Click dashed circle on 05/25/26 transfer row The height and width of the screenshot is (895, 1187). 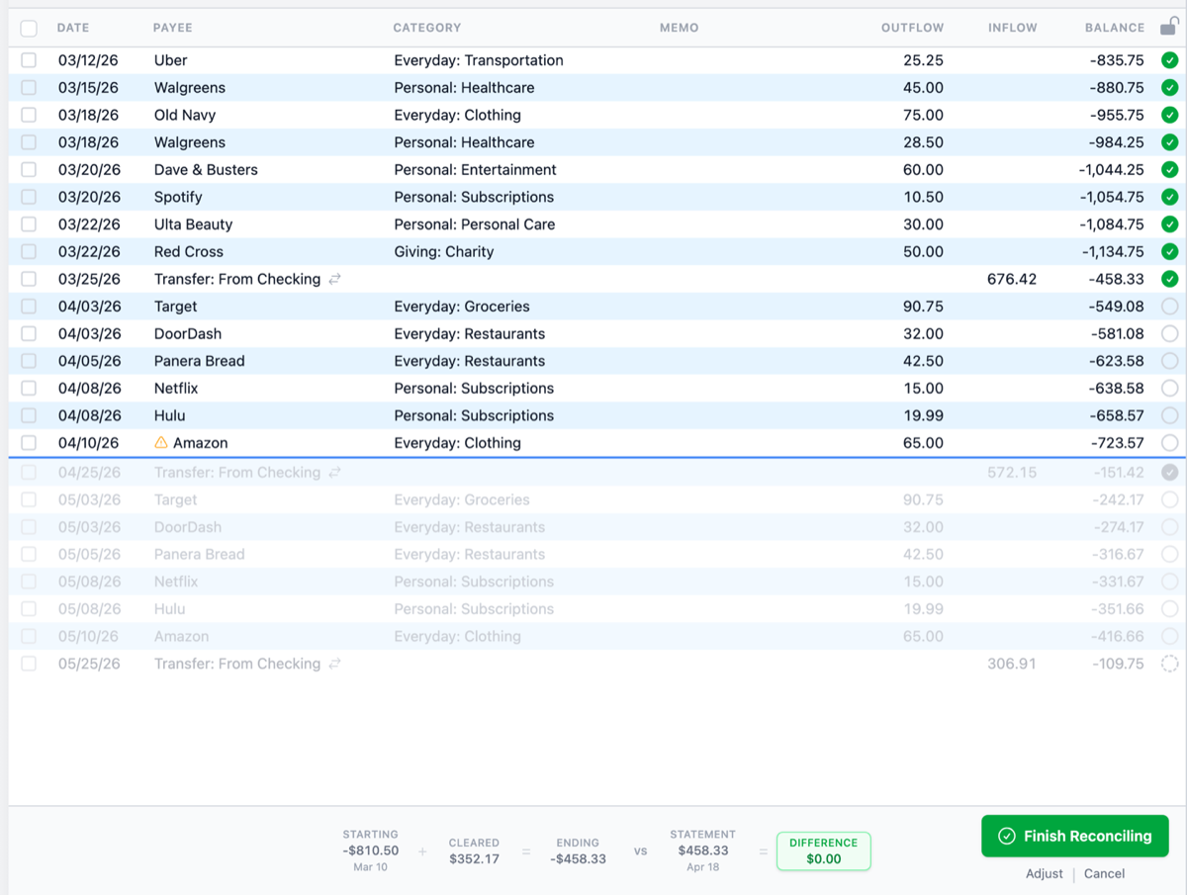(x=1169, y=664)
